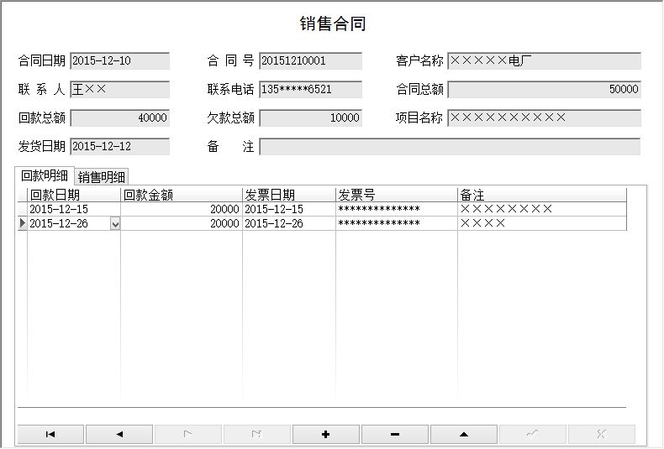Click the 回款金额 column header
The width and height of the screenshot is (664, 449).
point(182,195)
